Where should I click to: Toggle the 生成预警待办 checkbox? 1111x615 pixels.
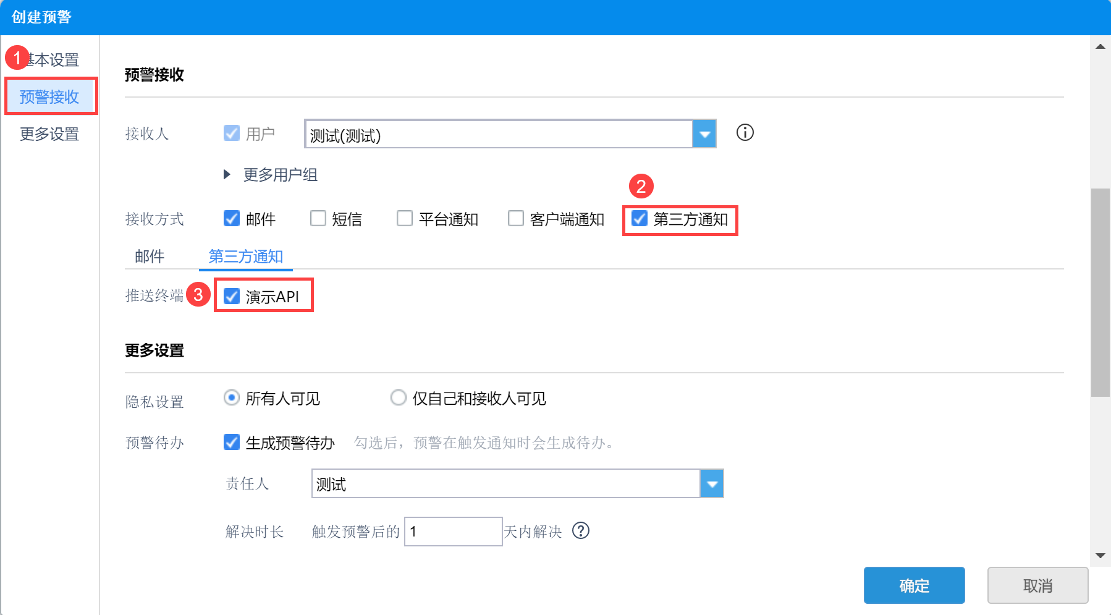[232, 442]
